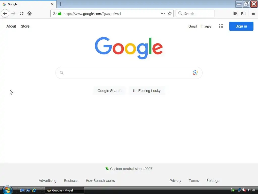
Task: Show site information icon in address bar
Action: (x=55, y=14)
